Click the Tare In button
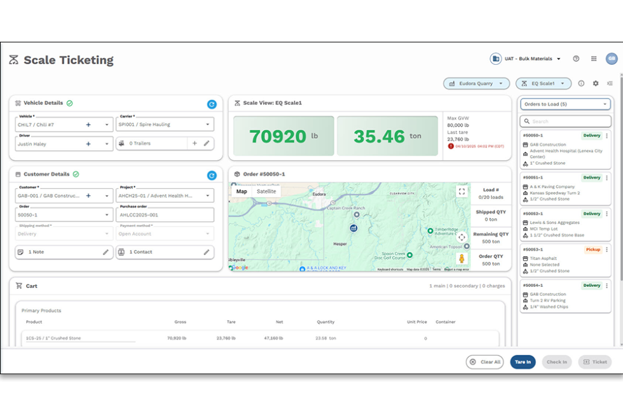 tap(523, 361)
